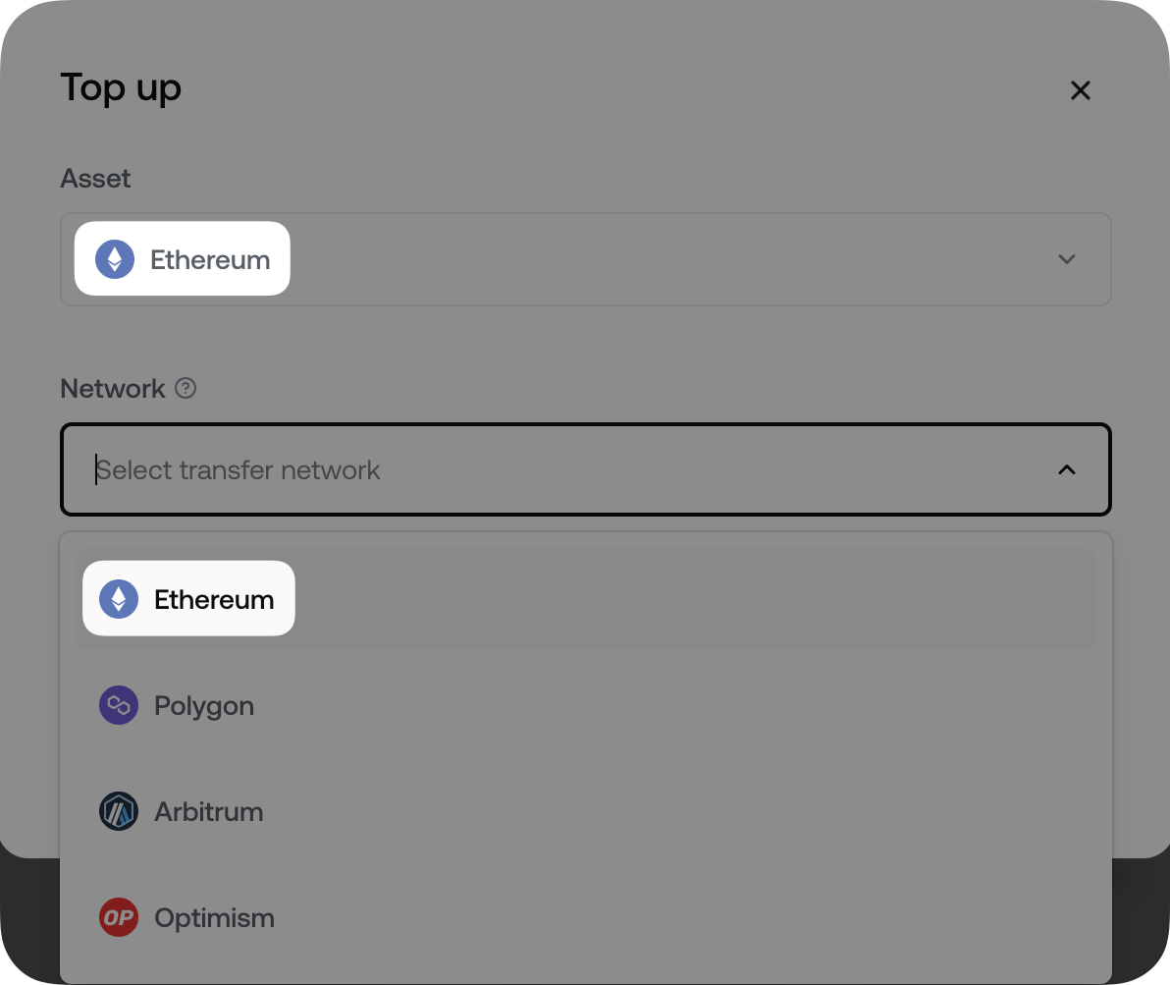This screenshot has width=1170, height=985.
Task: Collapse the network dropdown via its chevron
Action: (x=1067, y=469)
